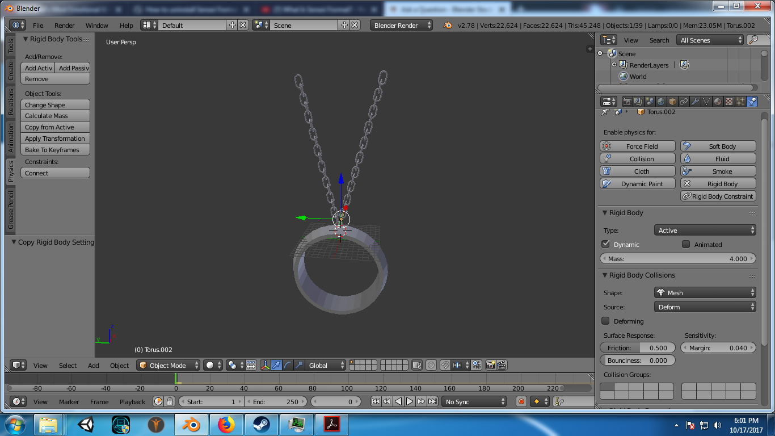This screenshot has height=436, width=775.
Task: Toggle the manipulate center points icon
Action: pyautogui.click(x=251, y=365)
